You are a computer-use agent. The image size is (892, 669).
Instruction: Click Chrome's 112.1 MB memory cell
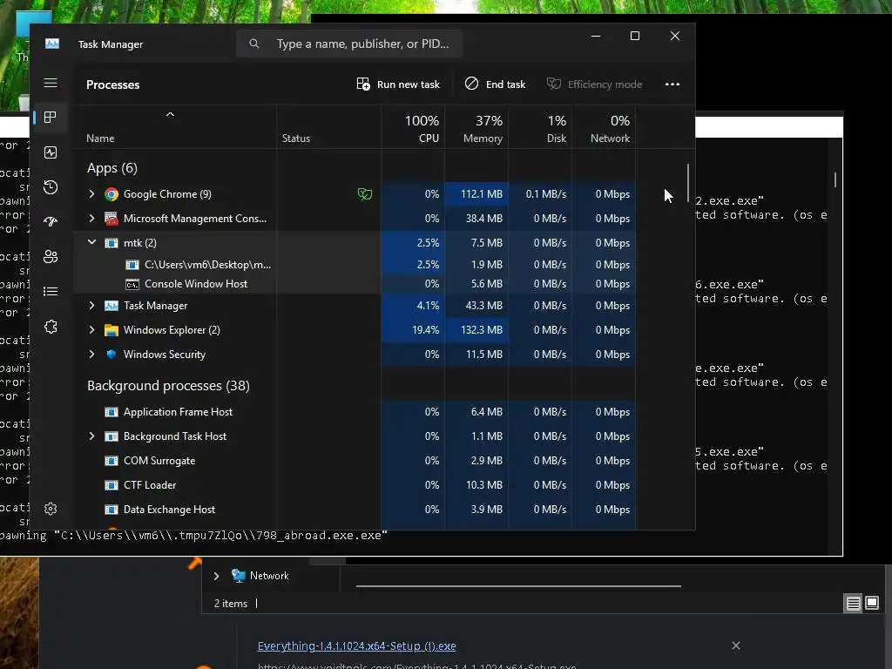tap(476, 194)
